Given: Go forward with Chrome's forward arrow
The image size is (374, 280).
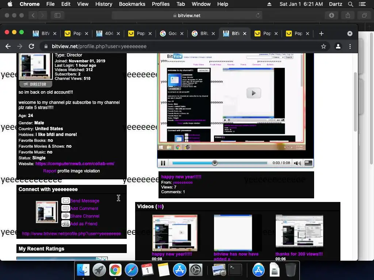Looking at the screenshot, I should click(x=20, y=46).
